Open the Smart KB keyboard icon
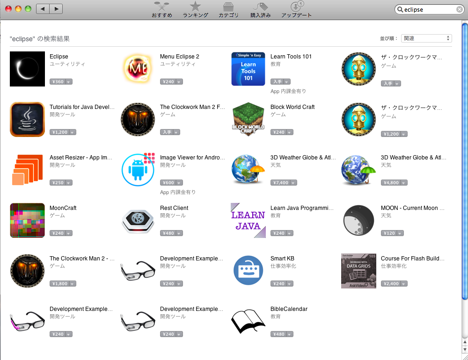 pyautogui.click(x=249, y=270)
